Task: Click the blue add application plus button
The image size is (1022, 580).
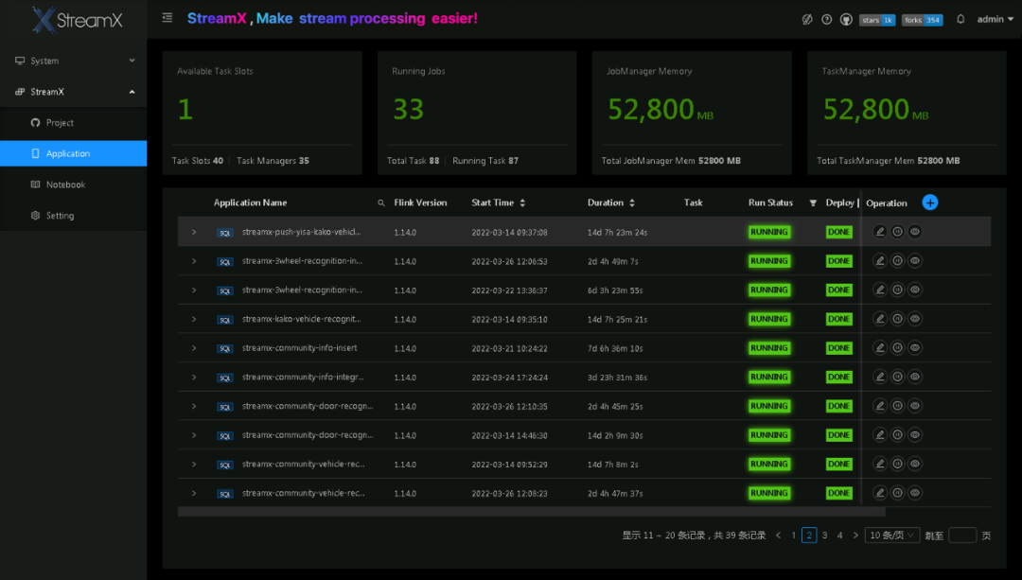Action: 929,202
